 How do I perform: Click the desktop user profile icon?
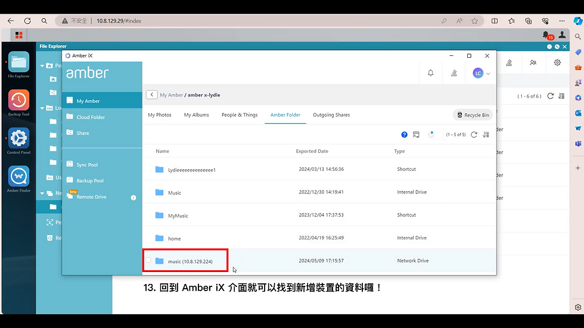tap(562, 35)
